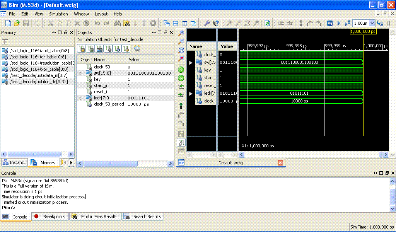Click the Object Name column header
The width and height of the screenshot is (396, 232).
pyautogui.click(x=93, y=60)
